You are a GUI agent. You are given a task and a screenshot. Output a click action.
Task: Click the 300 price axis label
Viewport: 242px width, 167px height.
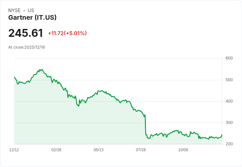[x=229, y=123]
